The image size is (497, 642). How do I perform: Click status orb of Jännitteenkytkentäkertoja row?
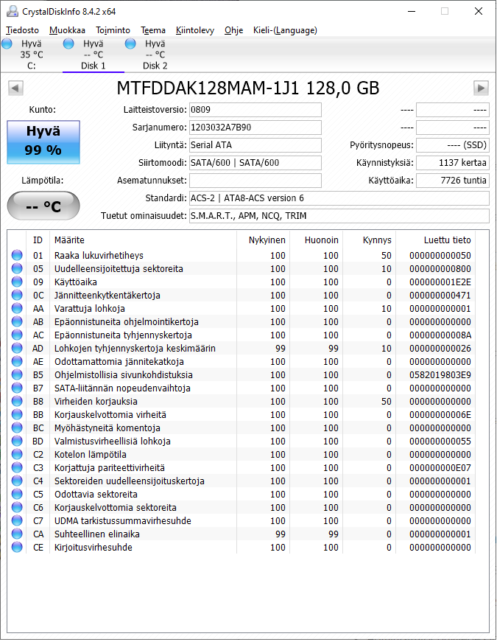click(17, 296)
